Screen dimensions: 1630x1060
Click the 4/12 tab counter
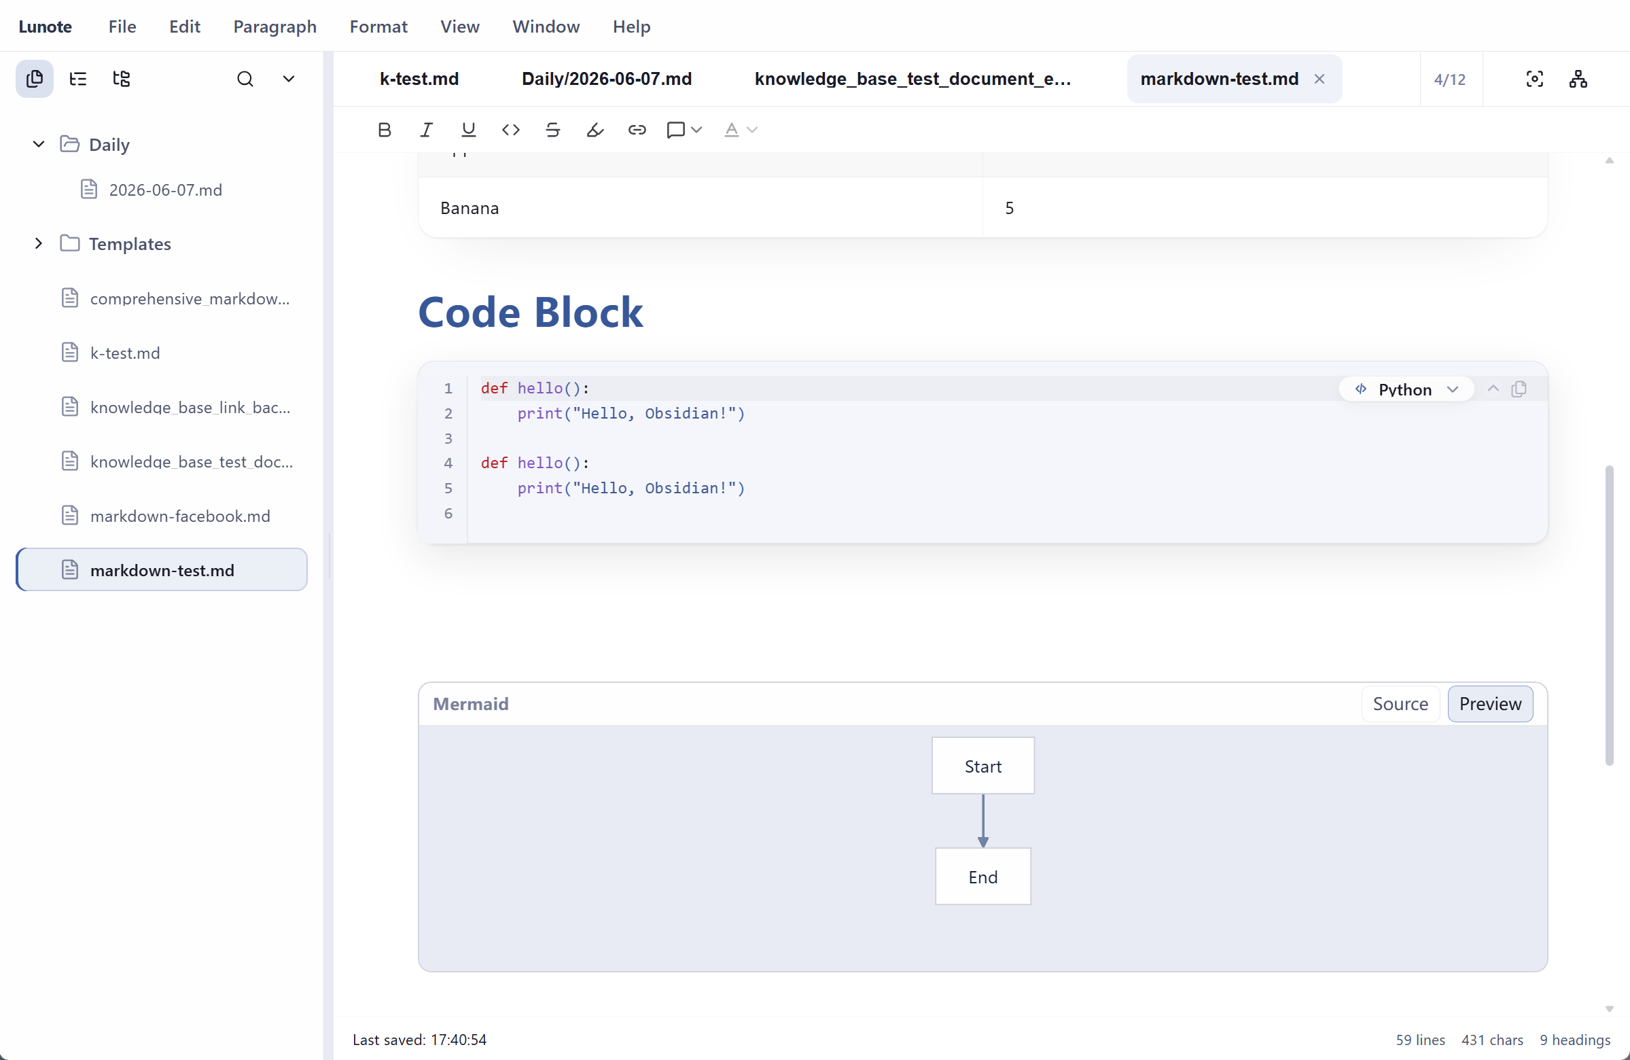tap(1450, 79)
